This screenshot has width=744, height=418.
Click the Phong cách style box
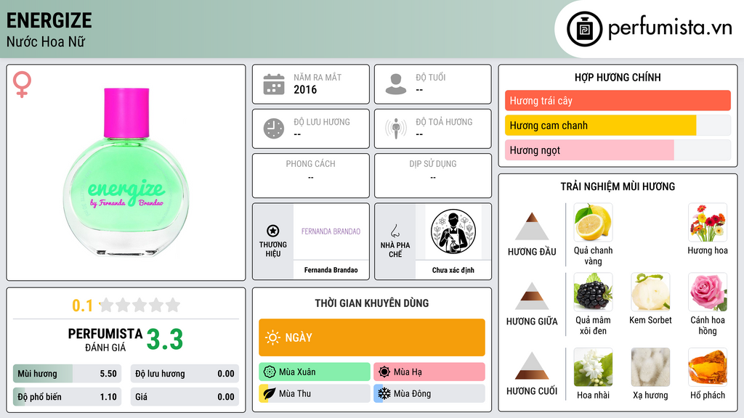point(311,176)
